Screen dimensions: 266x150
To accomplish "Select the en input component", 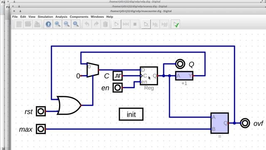I will (x=118, y=88).
